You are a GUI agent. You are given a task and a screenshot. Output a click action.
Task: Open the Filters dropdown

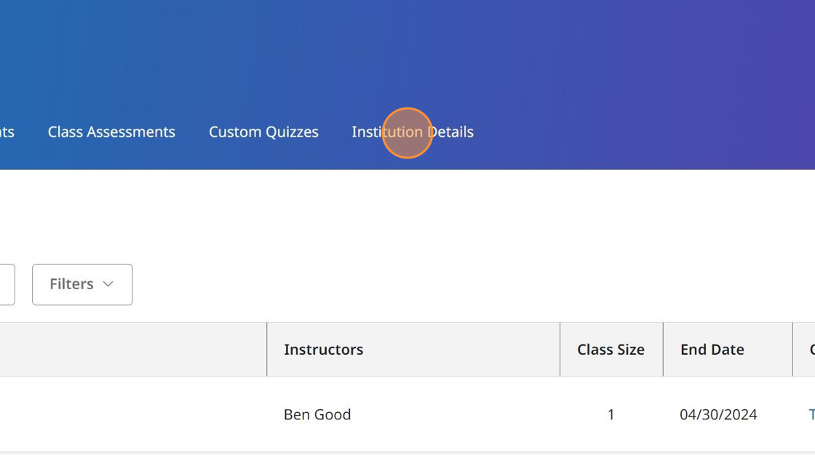point(81,284)
